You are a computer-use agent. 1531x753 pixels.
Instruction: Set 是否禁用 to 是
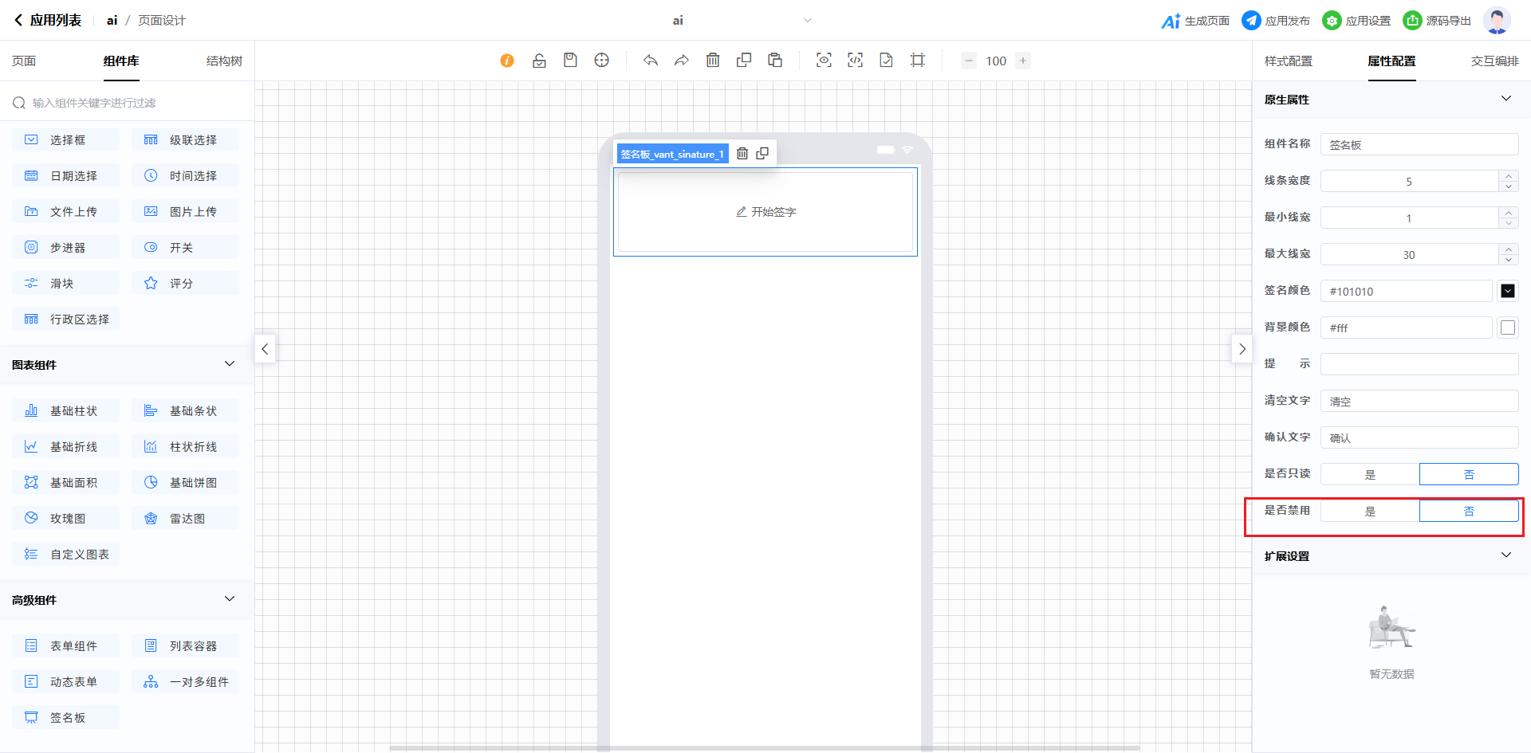(x=1370, y=512)
